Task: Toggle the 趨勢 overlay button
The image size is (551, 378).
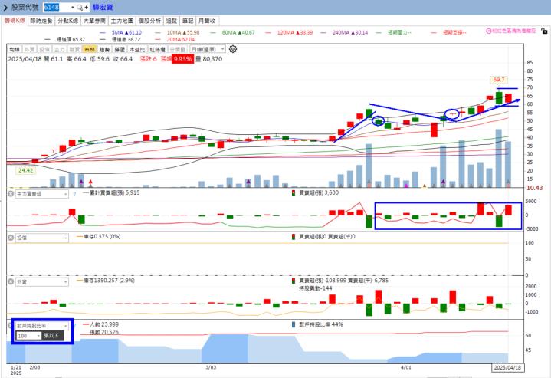Action: (x=104, y=49)
